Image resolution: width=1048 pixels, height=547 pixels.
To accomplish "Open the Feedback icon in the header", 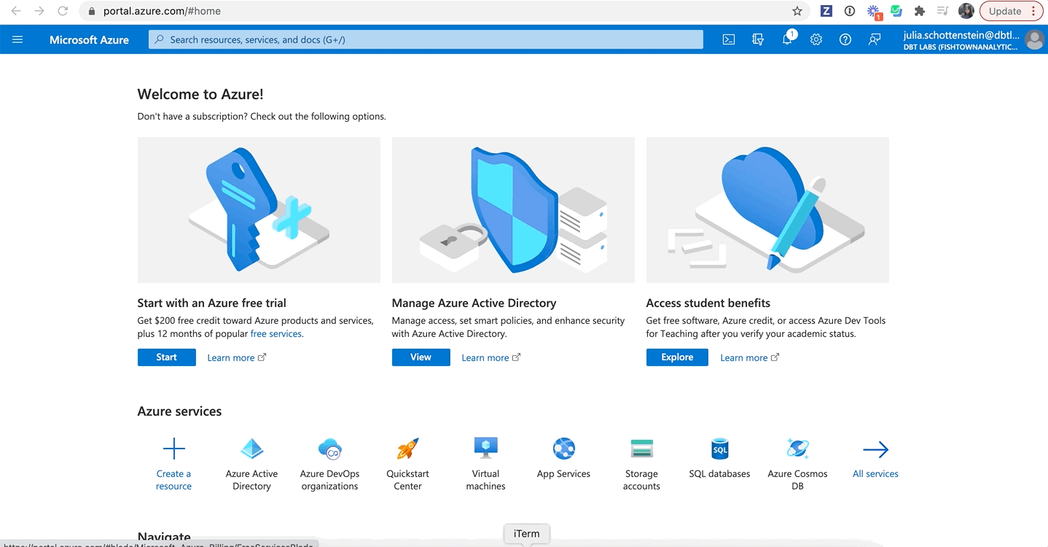I will (875, 39).
